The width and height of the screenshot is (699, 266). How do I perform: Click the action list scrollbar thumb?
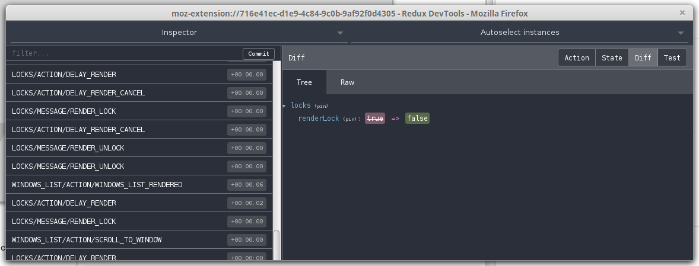pyautogui.click(x=277, y=245)
